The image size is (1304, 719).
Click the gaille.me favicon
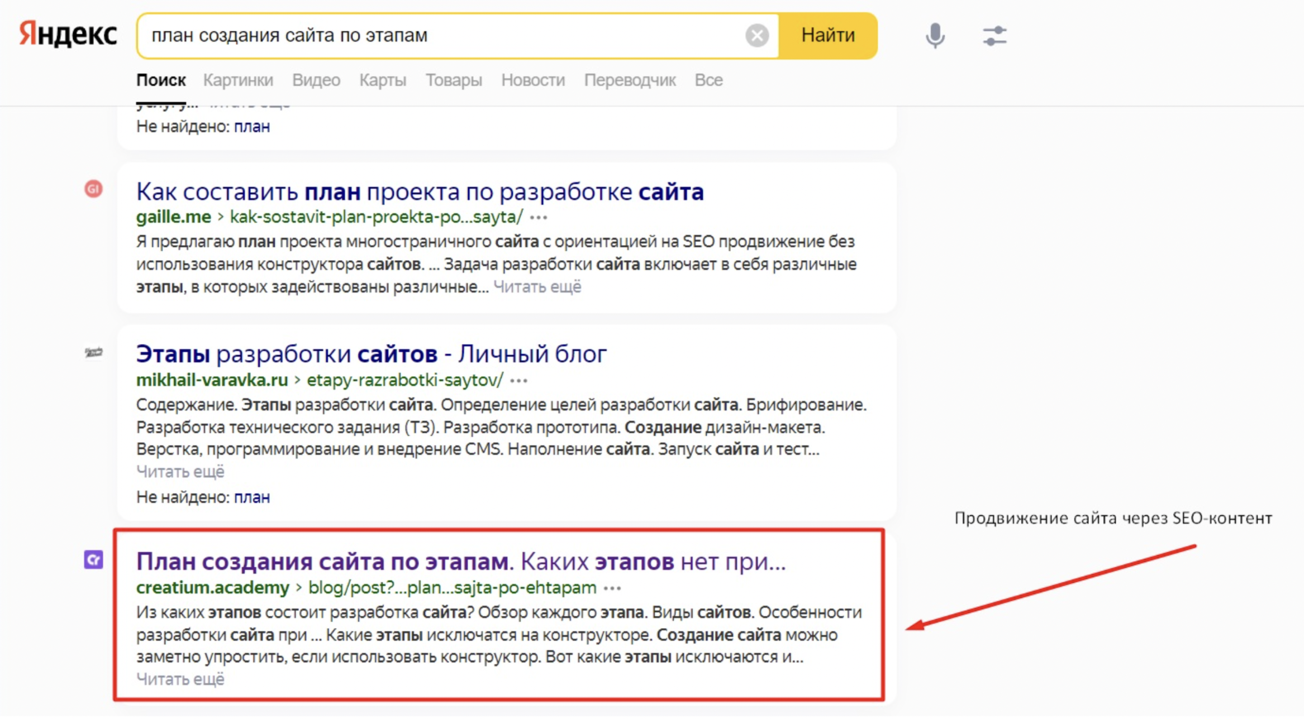click(x=93, y=189)
